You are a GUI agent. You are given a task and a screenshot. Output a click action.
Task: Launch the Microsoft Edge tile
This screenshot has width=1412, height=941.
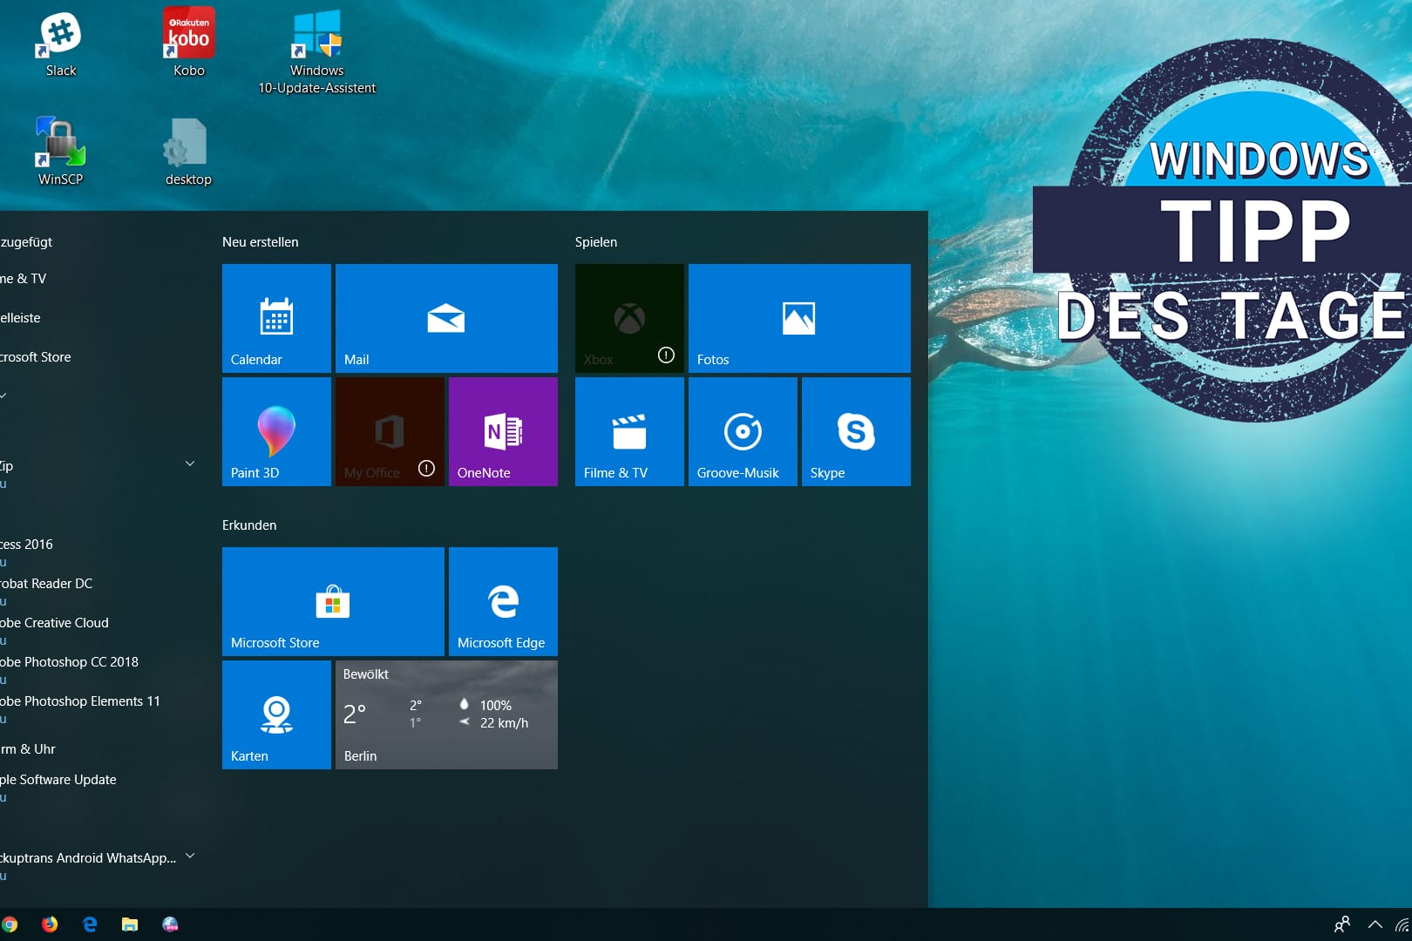pos(503,601)
